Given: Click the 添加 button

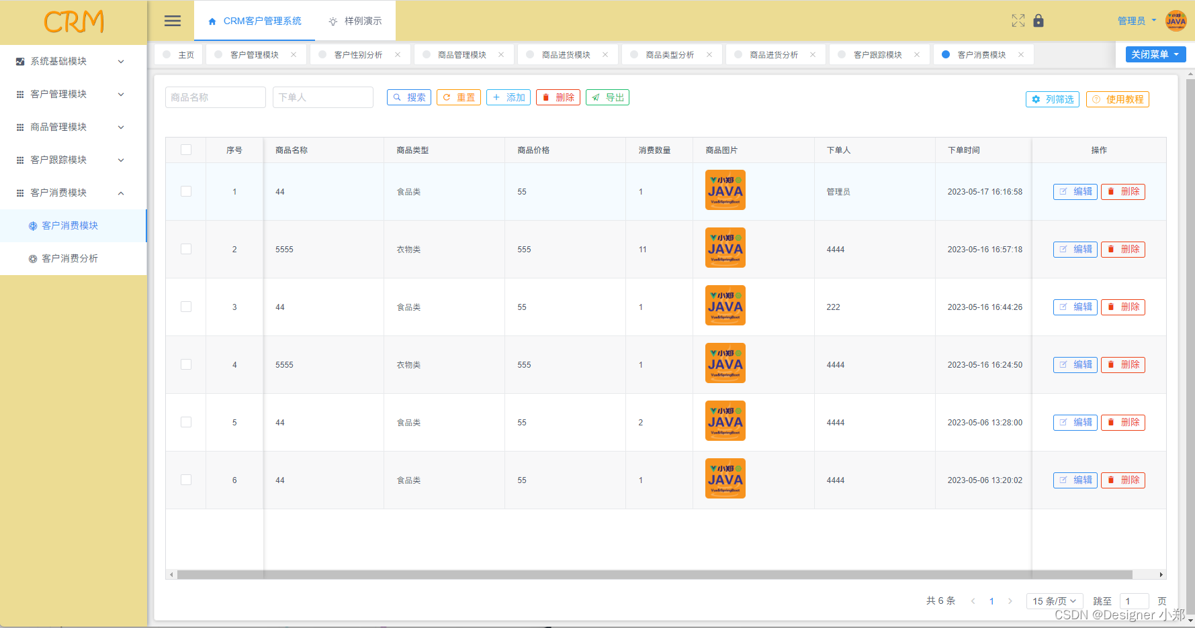Looking at the screenshot, I should click(x=508, y=97).
